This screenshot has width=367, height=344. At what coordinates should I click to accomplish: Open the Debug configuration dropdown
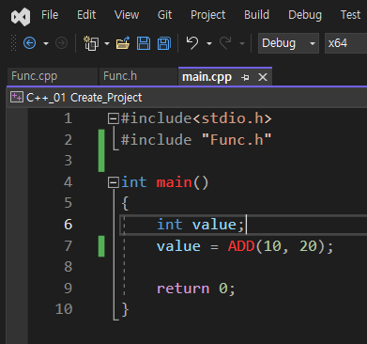288,43
